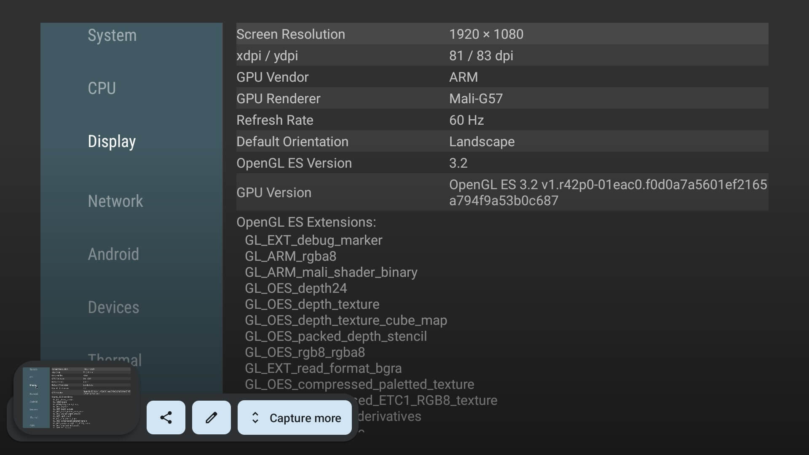Switch to the System tab

[x=112, y=35]
